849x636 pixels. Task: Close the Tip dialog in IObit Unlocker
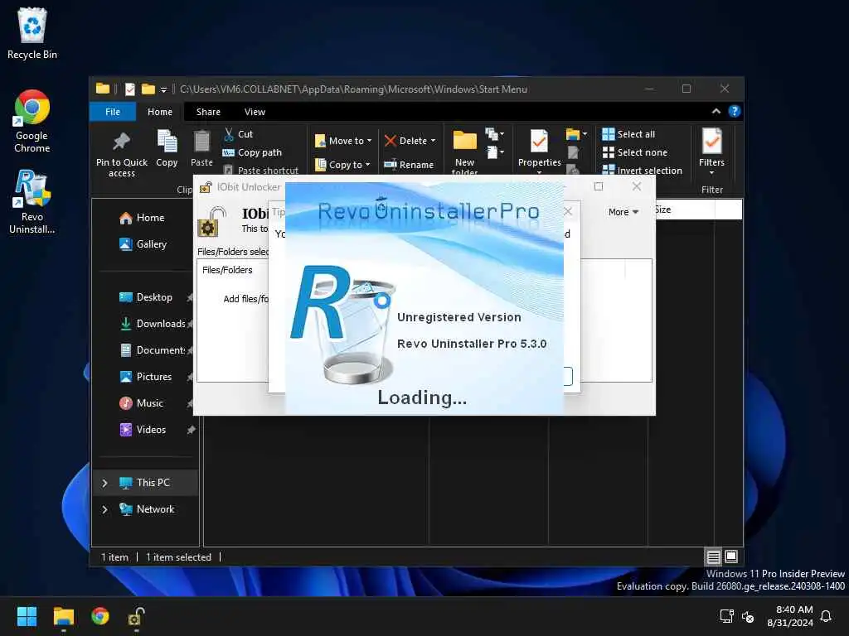pyautogui.click(x=568, y=211)
